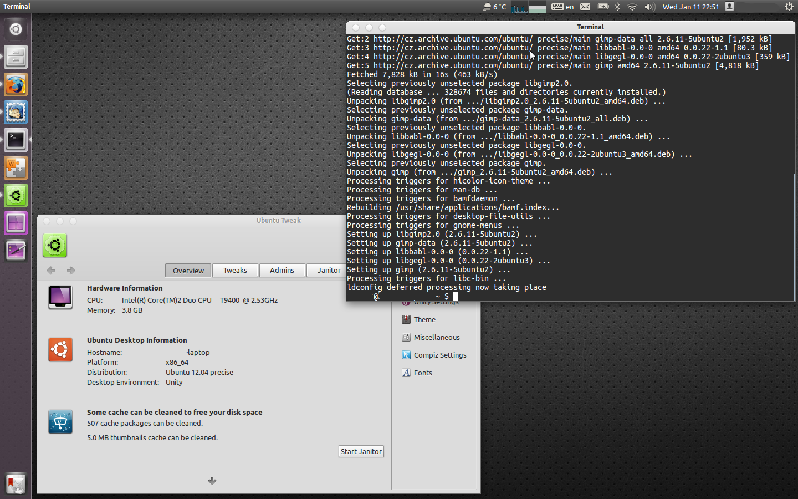This screenshot has height=499, width=798.
Task: Click the '3.8 GB' memory value
Action: coord(132,310)
